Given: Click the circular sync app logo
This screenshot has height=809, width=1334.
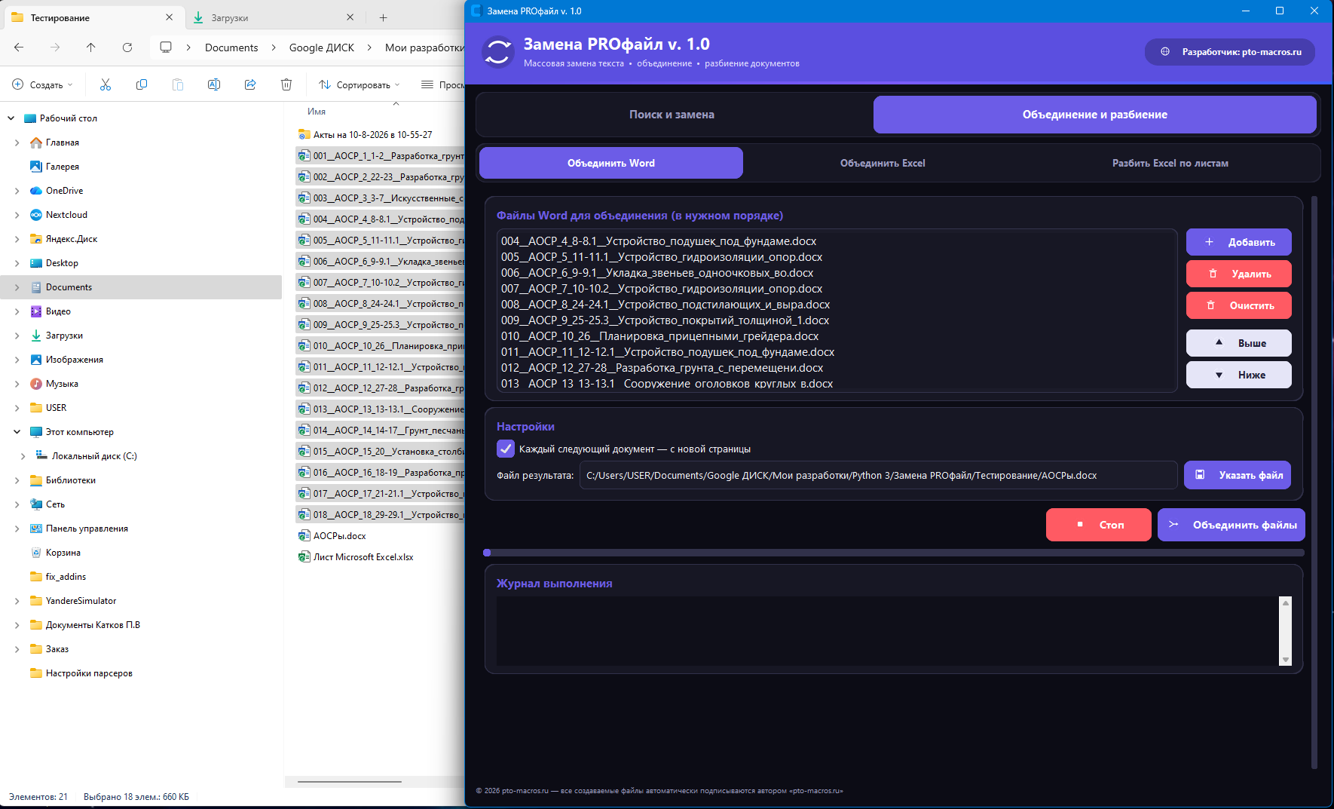Looking at the screenshot, I should (x=497, y=52).
